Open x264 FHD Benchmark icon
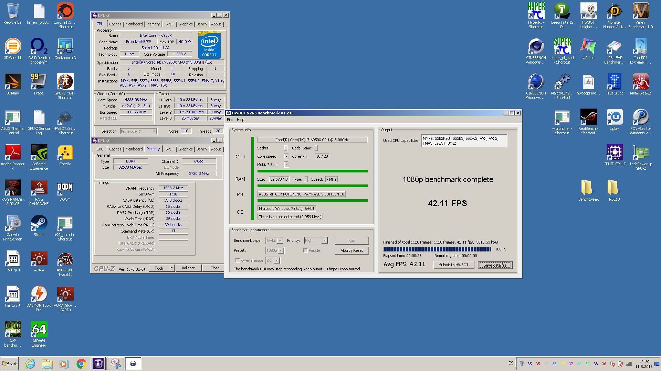 (614, 51)
